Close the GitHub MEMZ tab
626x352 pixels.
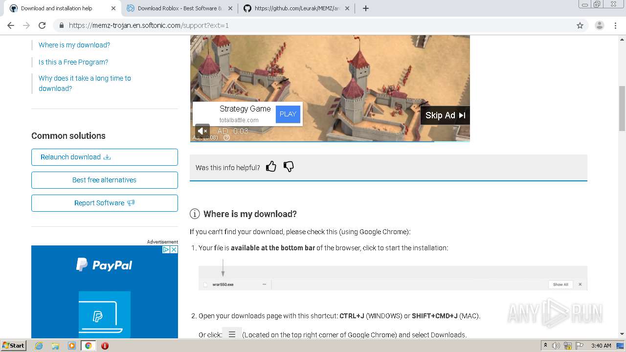[347, 8]
